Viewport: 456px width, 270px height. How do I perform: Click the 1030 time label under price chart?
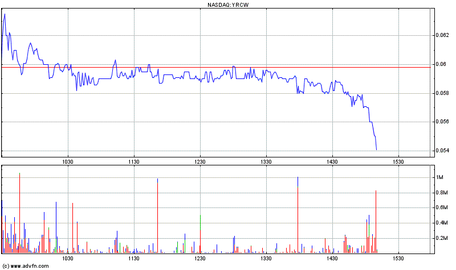(x=68, y=162)
